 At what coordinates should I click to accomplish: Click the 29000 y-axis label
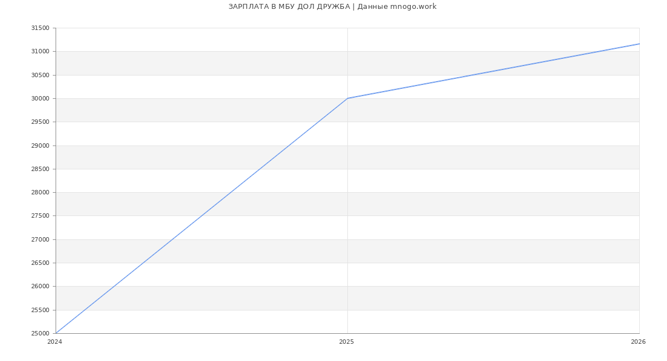click(40, 146)
